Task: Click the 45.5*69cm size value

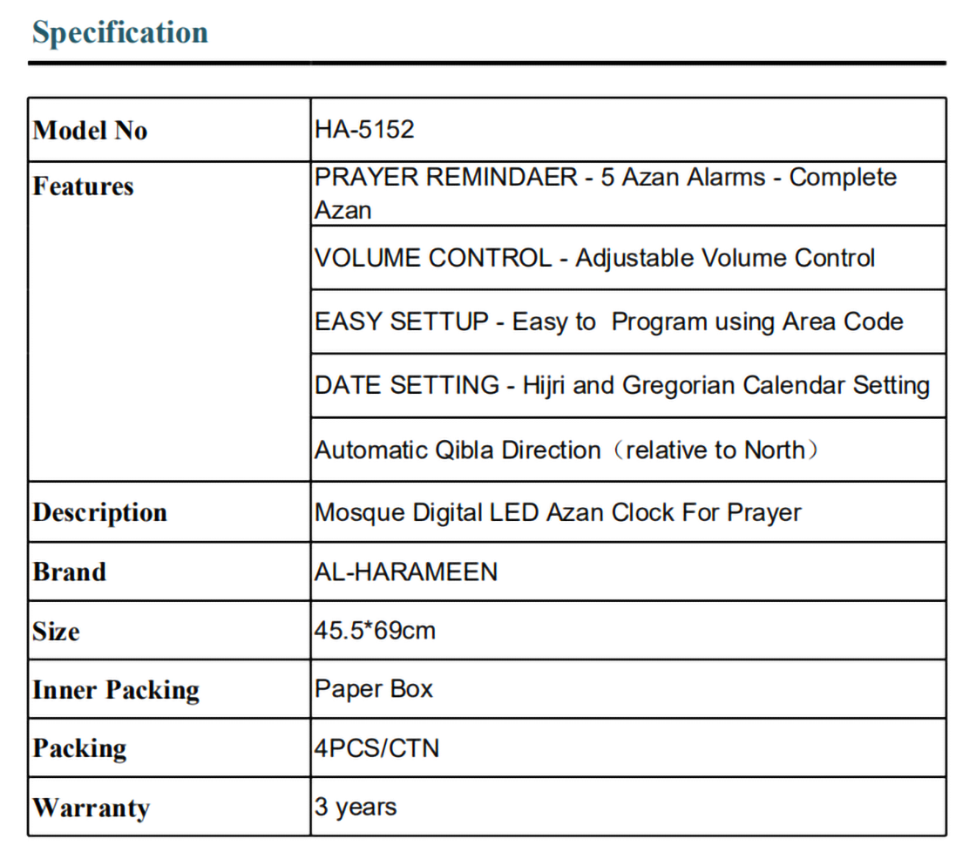Action: [375, 630]
